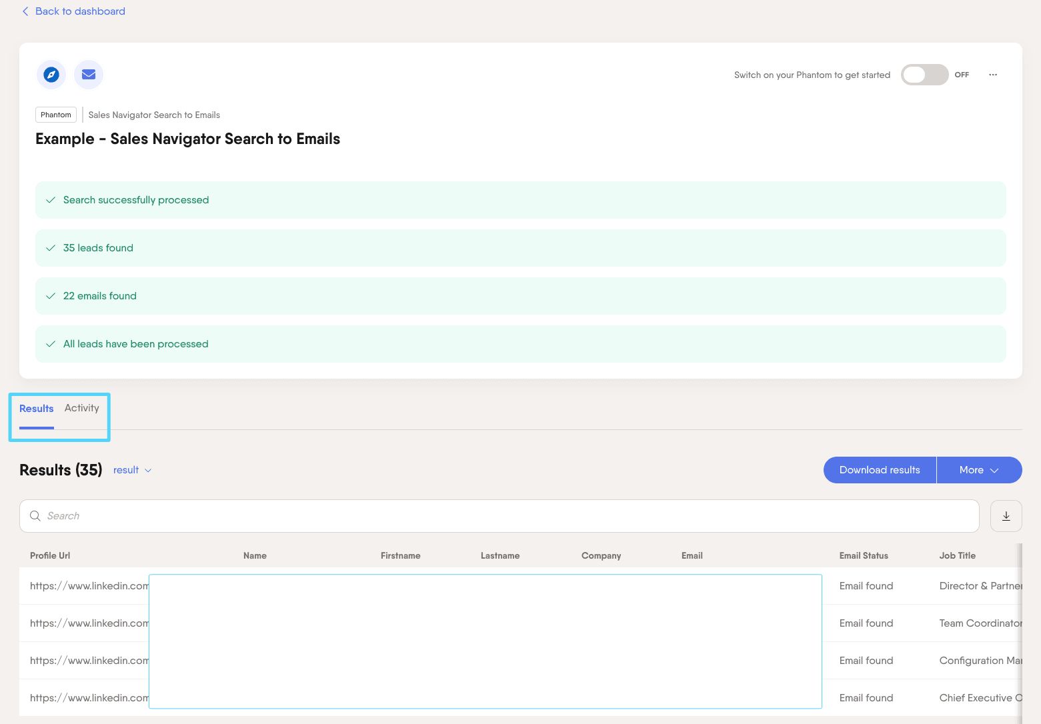Click the Company column header
The image size is (1041, 724).
[601, 555]
